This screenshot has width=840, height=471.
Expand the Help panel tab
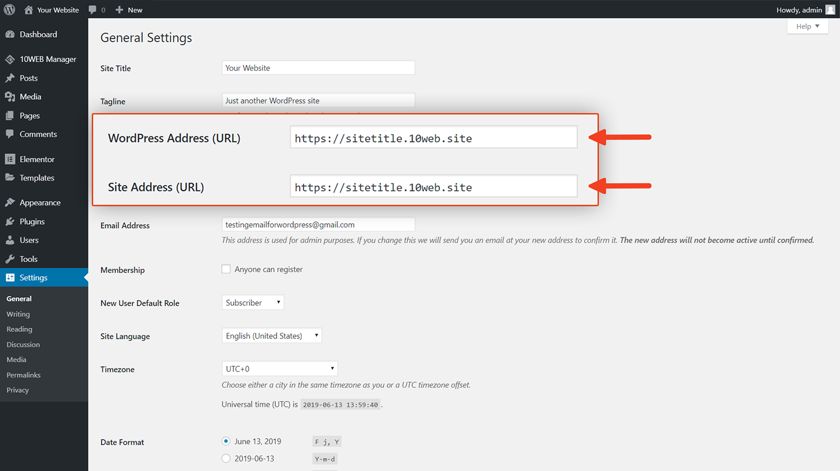[x=808, y=26]
